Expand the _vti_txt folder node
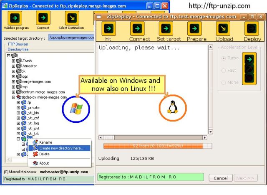This screenshot has height=195, width=267. (18, 134)
